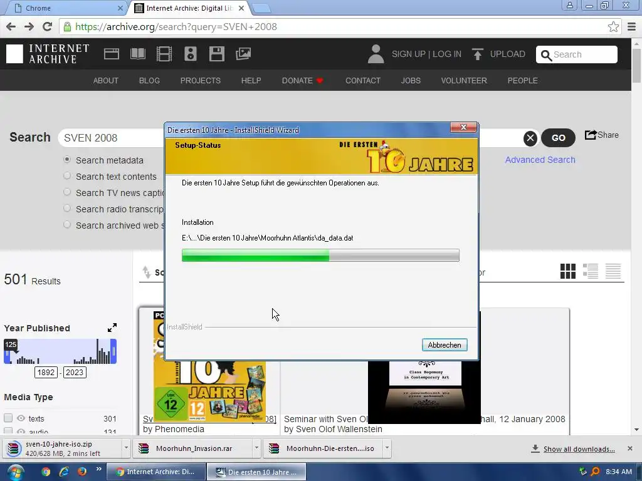Open the JOBS menu item
The image size is (642, 481).
tap(411, 81)
